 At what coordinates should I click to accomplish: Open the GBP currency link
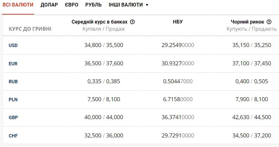click(13, 118)
